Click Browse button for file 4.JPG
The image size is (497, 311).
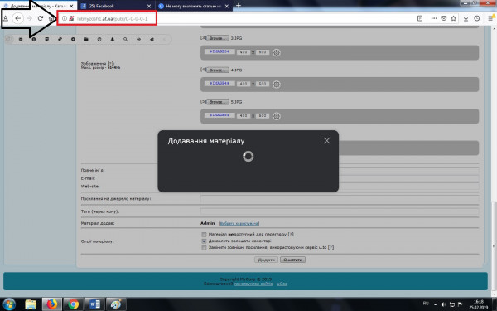(218, 70)
